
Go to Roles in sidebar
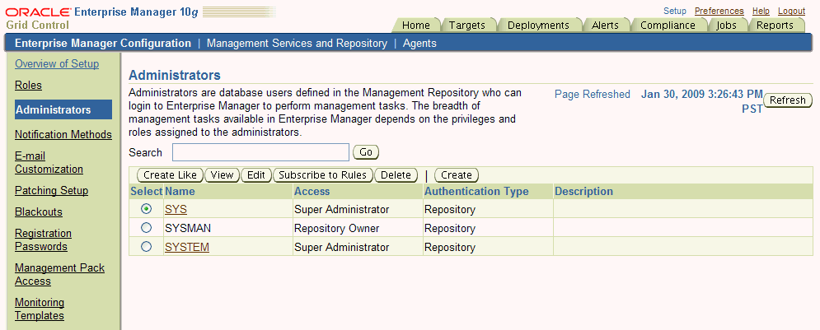28,85
